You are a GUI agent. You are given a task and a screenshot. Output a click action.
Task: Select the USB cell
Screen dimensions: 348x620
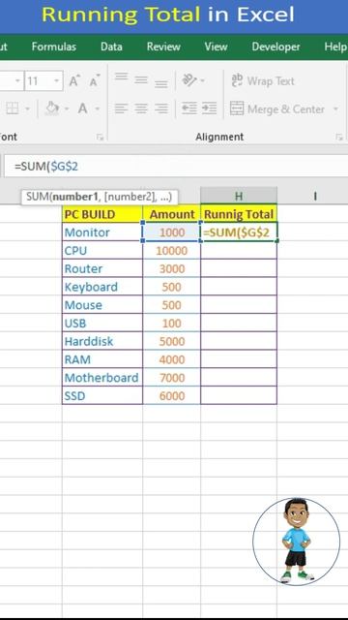[x=102, y=323]
